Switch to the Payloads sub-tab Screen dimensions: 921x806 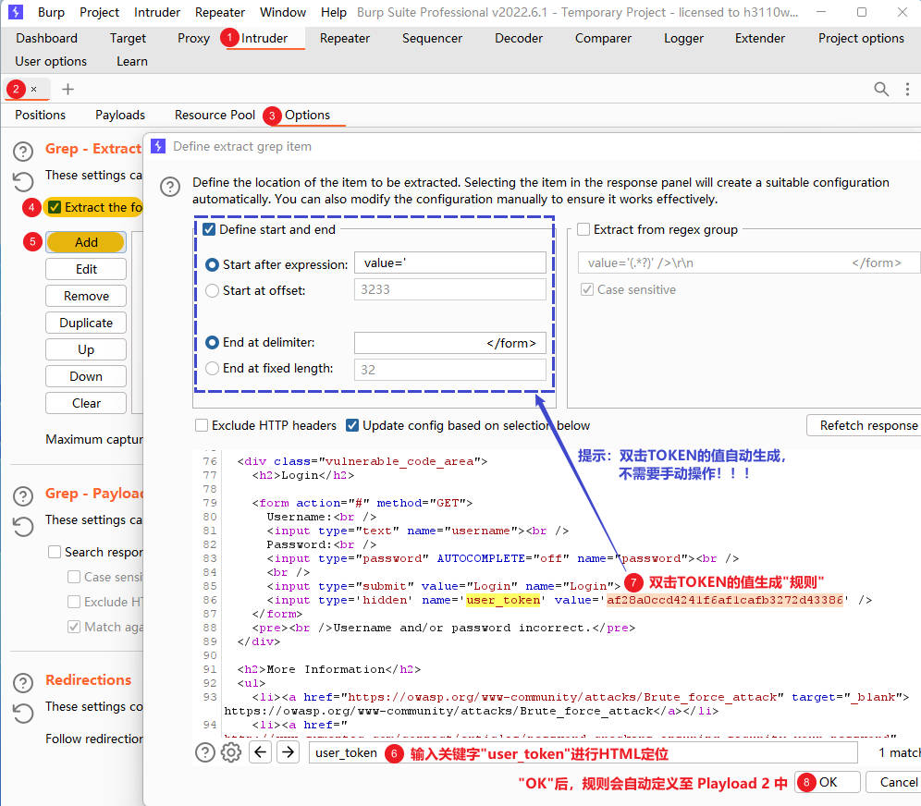[120, 115]
